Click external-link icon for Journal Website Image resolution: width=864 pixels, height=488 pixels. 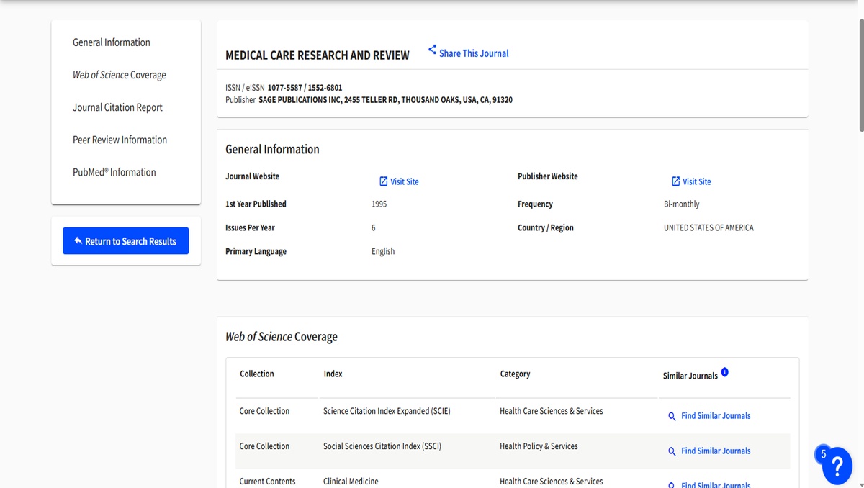click(x=384, y=181)
